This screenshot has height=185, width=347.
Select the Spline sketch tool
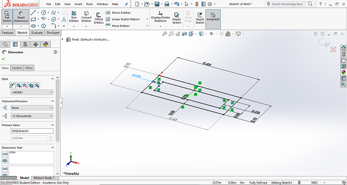[x=53, y=13]
